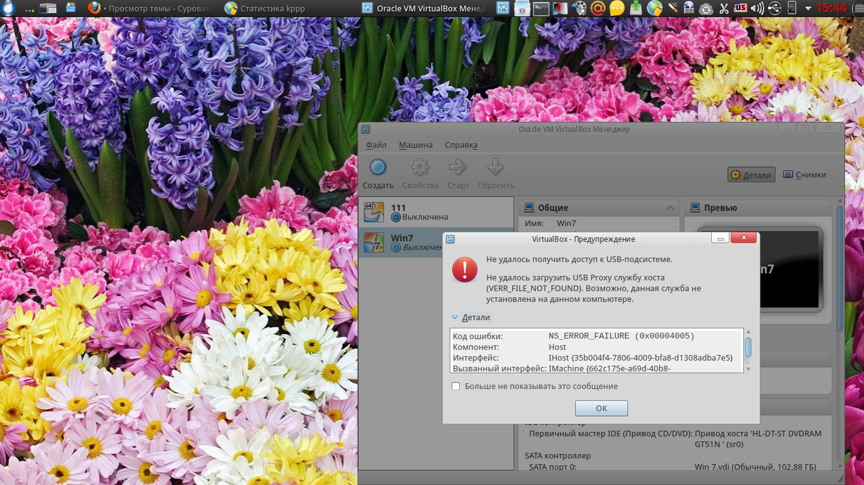Screen dimensions: 864x485
Task: Collapse the Детали disclosure triangle in warning dialog
Action: point(455,318)
